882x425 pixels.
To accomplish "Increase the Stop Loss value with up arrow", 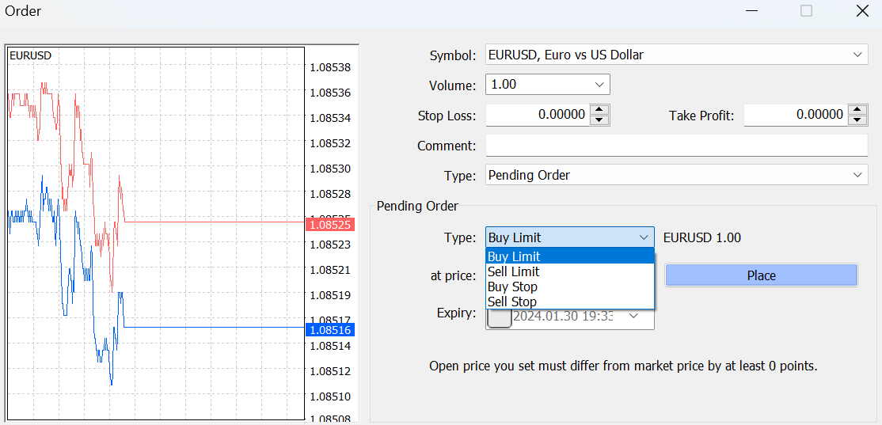I will click(599, 110).
